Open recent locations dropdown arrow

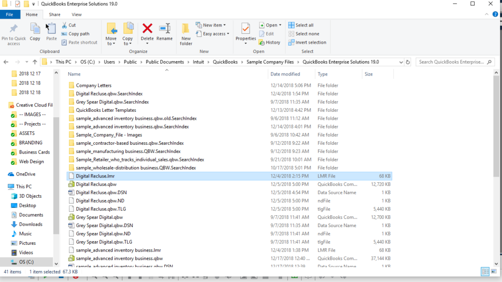click(x=26, y=62)
